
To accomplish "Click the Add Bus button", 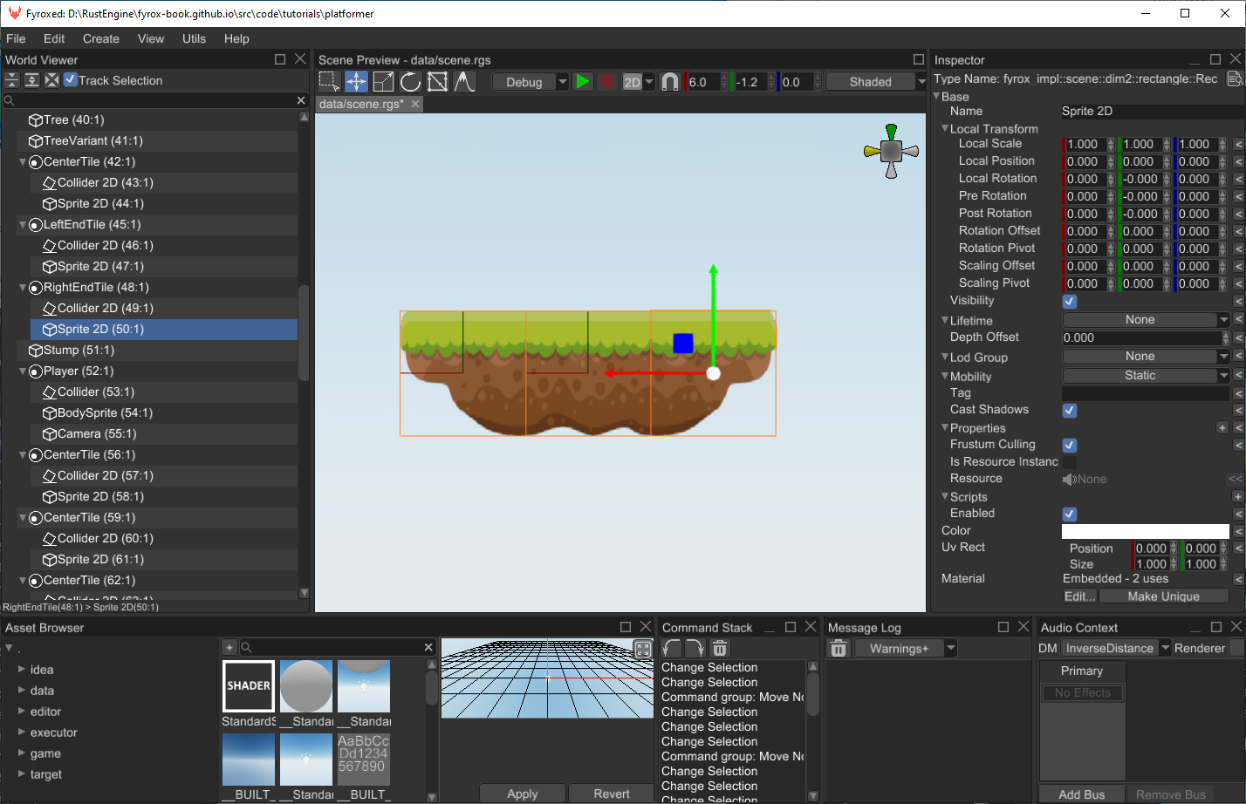I will click(x=1082, y=794).
